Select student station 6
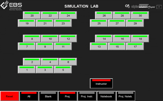The height and width of the screenshot is (101, 163). (x=68, y=62)
